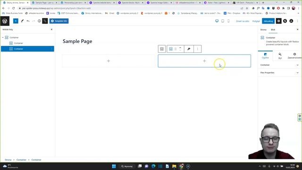This screenshot has width=302, height=170.
Task: Toggle the list view button
Action: (x=45, y=21)
